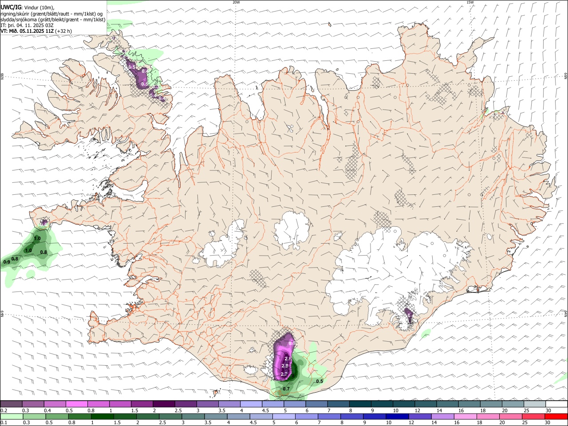Click the light pink 16 rain-scale swatch
Screen dimensions: 568x426
tap(465, 416)
